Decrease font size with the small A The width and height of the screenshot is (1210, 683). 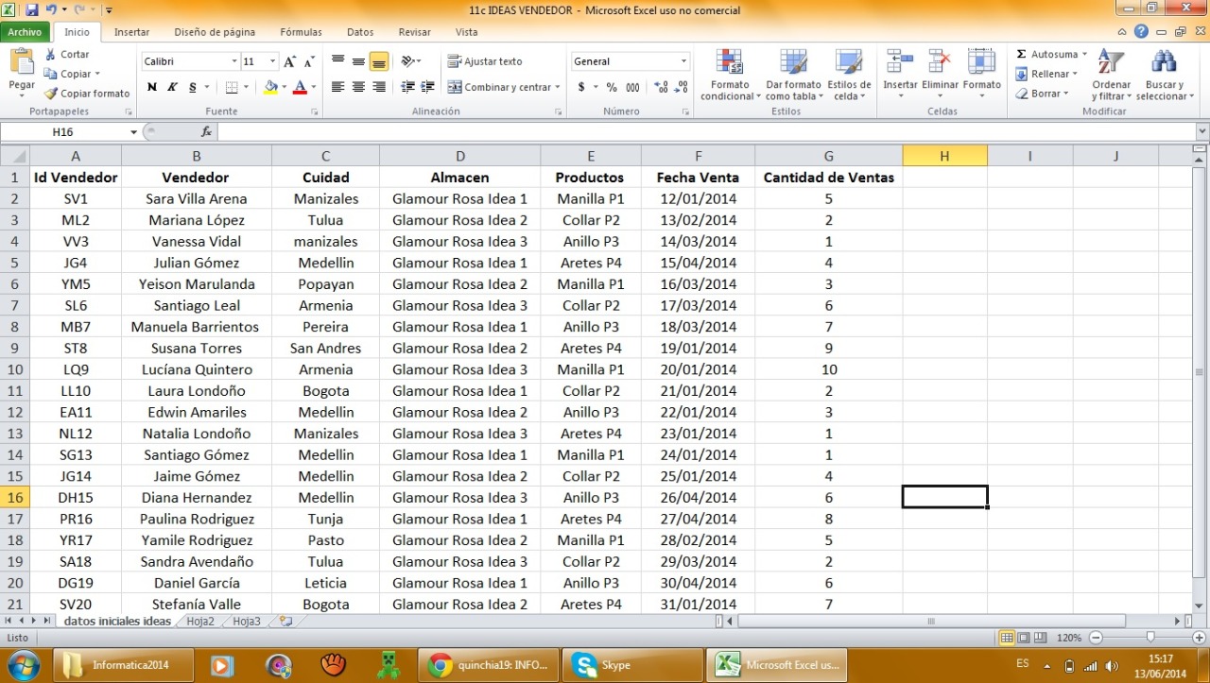(309, 61)
